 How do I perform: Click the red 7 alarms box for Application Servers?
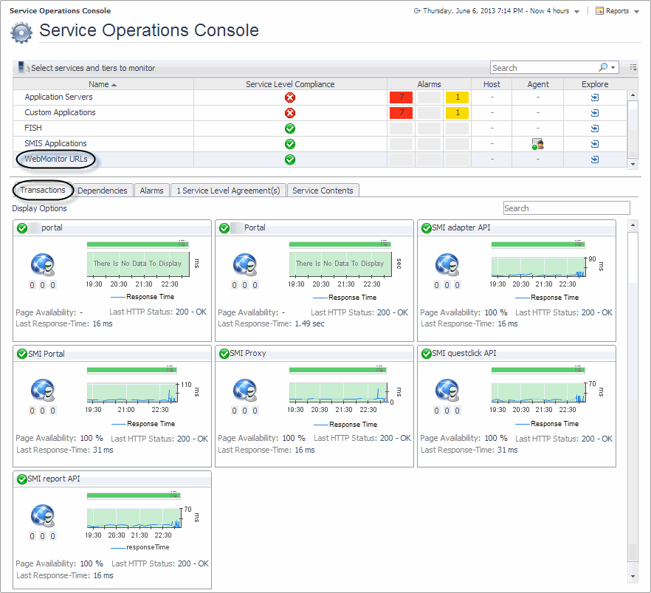pyautogui.click(x=401, y=97)
